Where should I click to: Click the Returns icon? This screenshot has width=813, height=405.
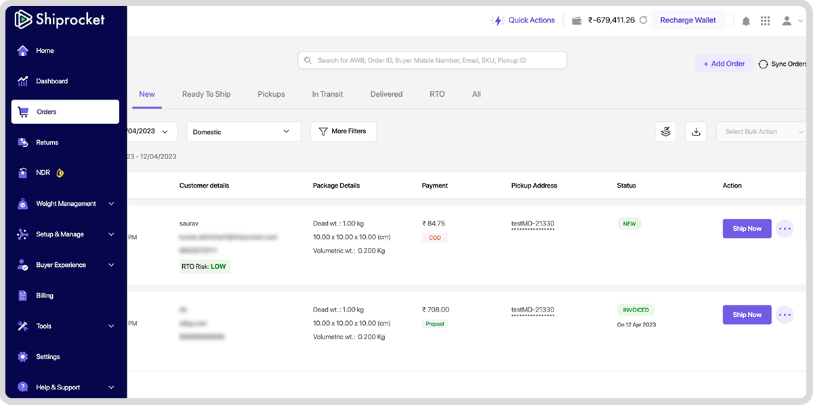pyautogui.click(x=23, y=142)
